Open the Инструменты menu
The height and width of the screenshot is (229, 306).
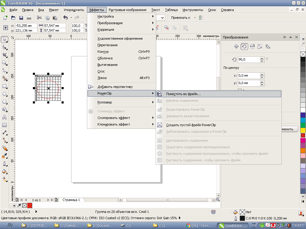[x=193, y=10]
